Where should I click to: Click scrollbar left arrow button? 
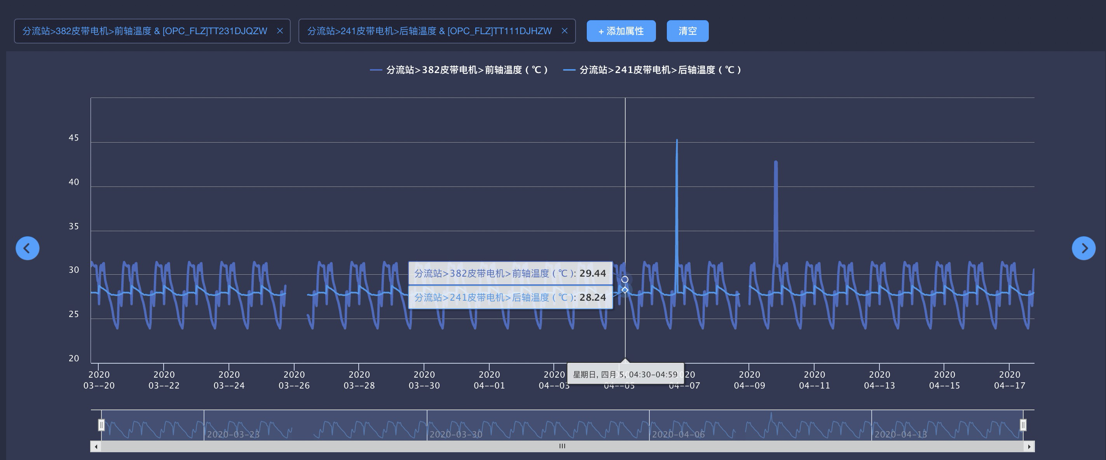tap(96, 447)
